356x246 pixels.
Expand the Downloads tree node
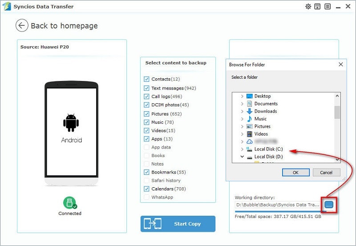[242, 111]
